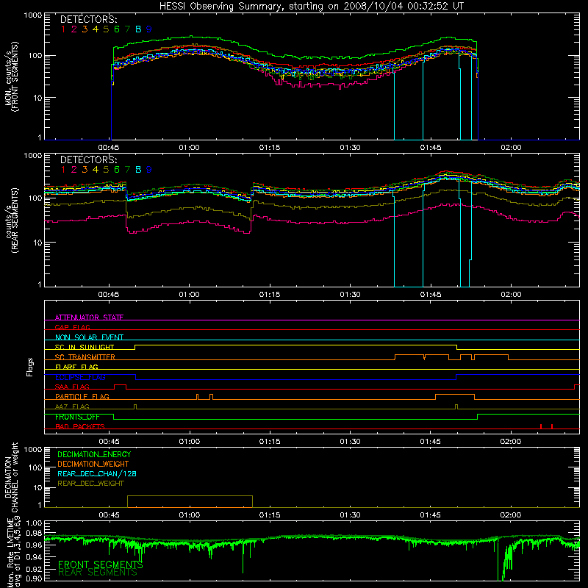Select red detector 1 legend in front segments plot

click(x=63, y=29)
